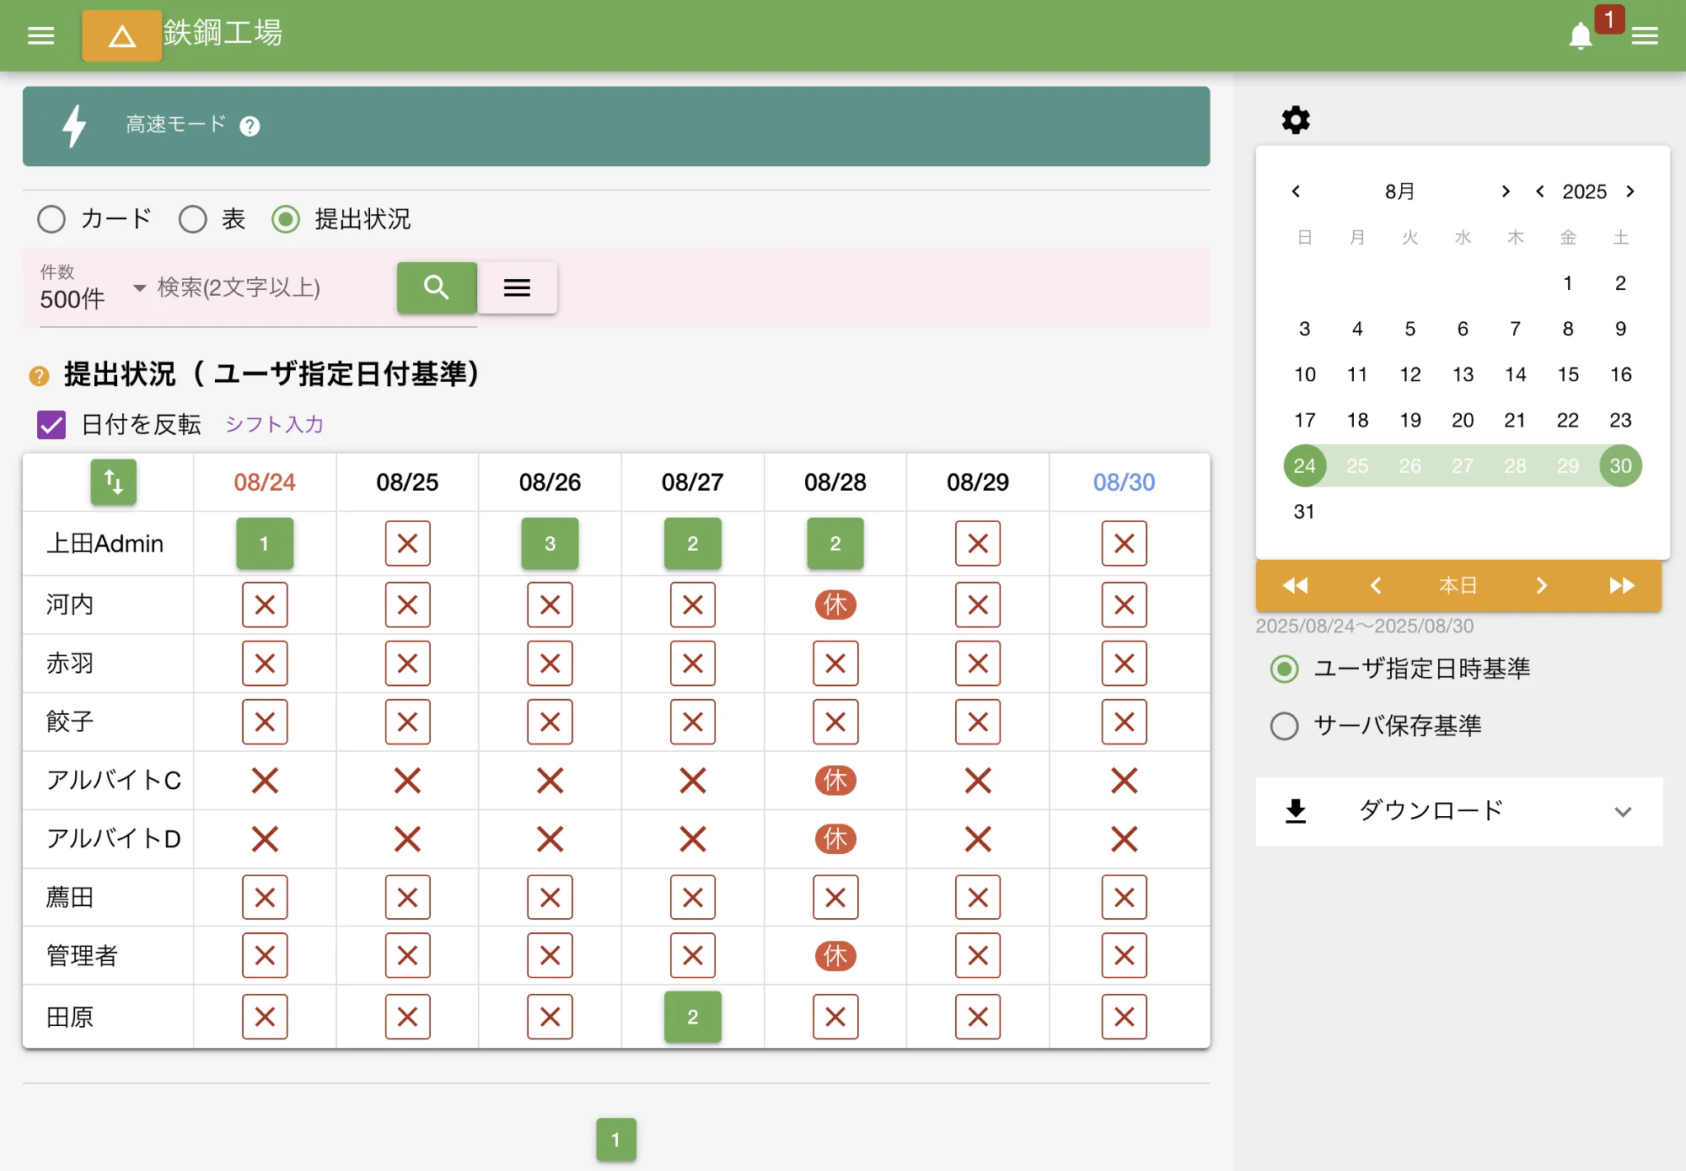Check notifications via the bell icon
1686x1171 pixels.
[x=1579, y=35]
